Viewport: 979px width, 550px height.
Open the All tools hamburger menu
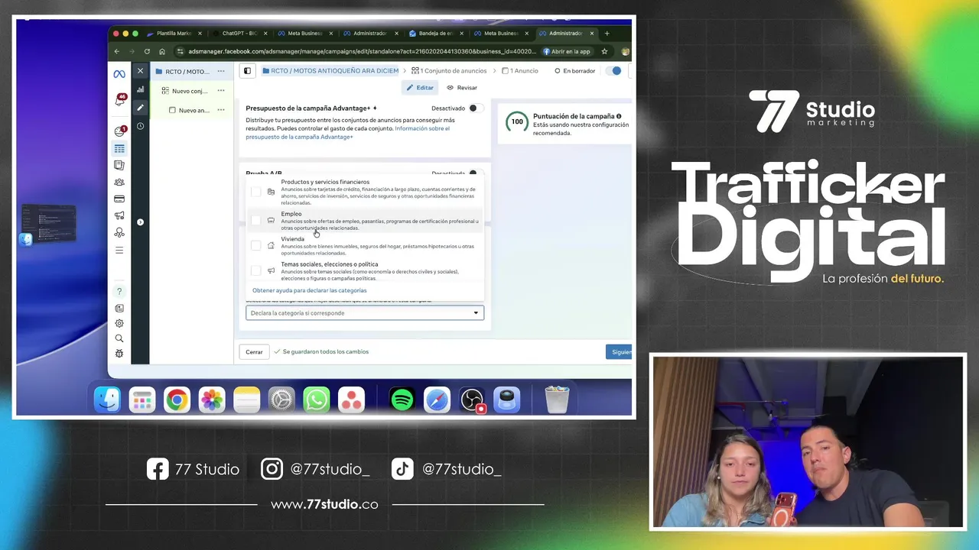tap(119, 251)
